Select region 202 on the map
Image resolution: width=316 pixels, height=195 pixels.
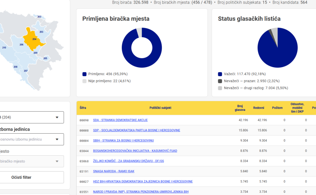point(39,17)
